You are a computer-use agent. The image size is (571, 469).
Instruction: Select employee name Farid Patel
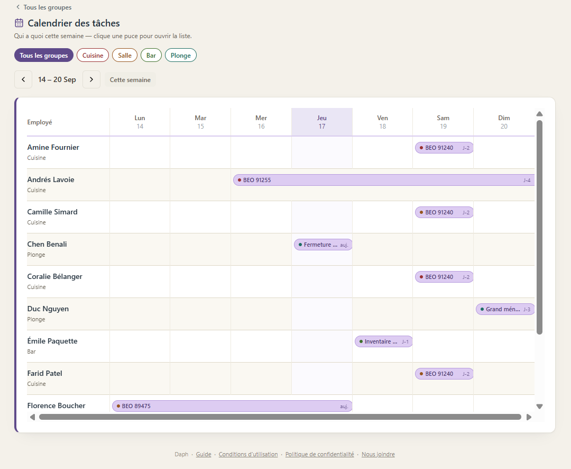click(45, 373)
